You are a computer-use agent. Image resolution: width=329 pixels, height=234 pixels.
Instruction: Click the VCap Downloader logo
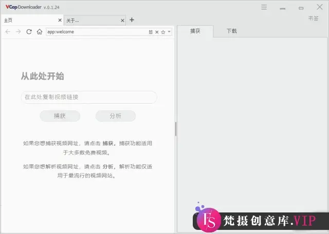pyautogui.click(x=23, y=7)
